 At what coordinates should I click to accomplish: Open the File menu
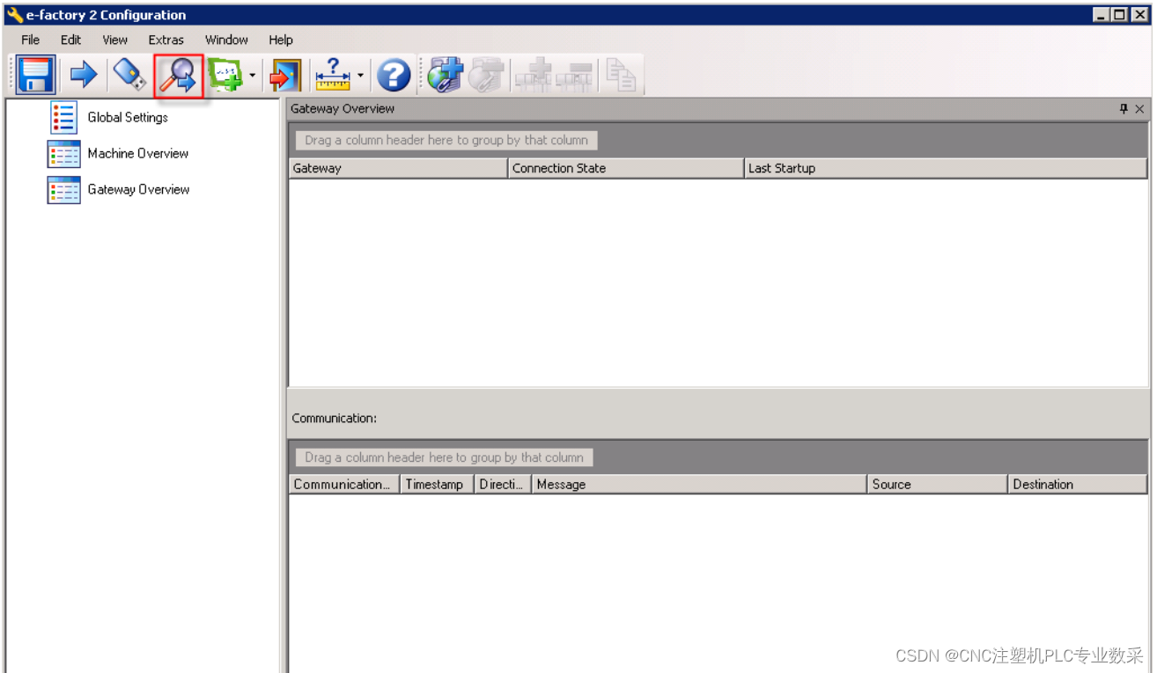pyautogui.click(x=31, y=40)
